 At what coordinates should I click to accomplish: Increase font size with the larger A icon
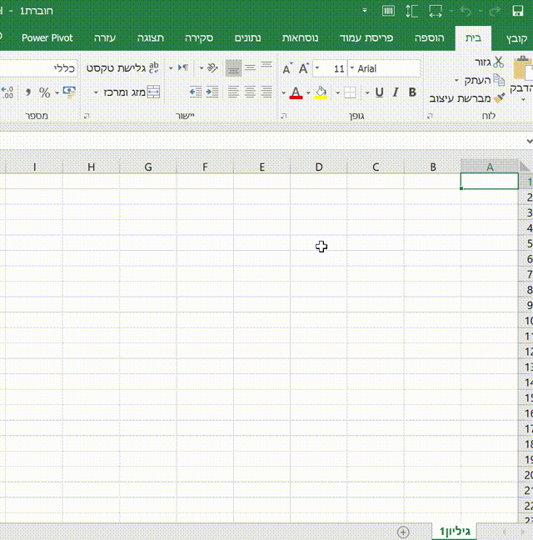(303, 68)
